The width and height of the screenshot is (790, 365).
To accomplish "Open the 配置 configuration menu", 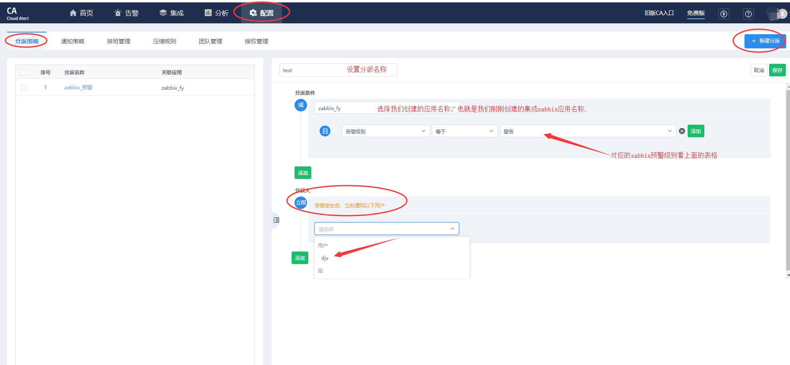I will [262, 13].
